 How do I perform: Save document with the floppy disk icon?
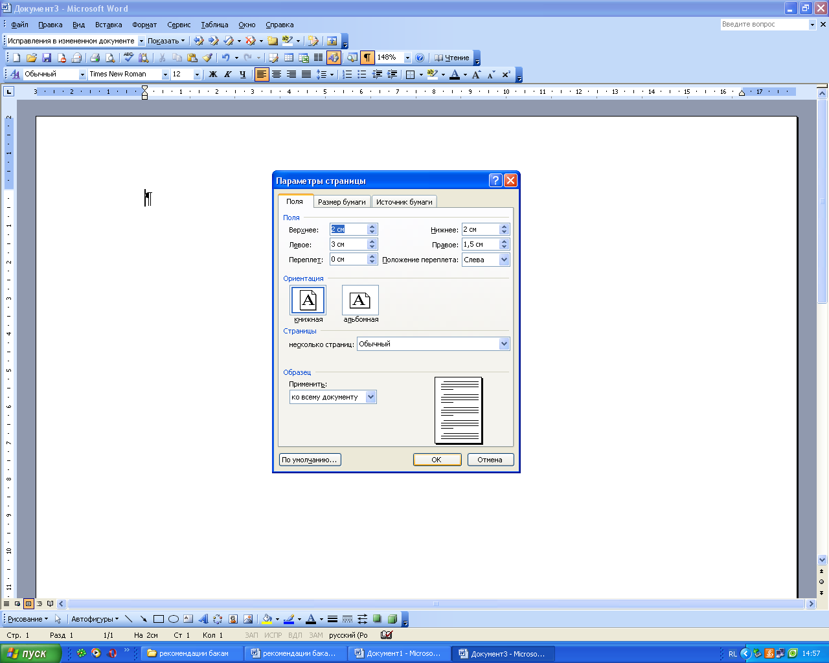[47, 58]
